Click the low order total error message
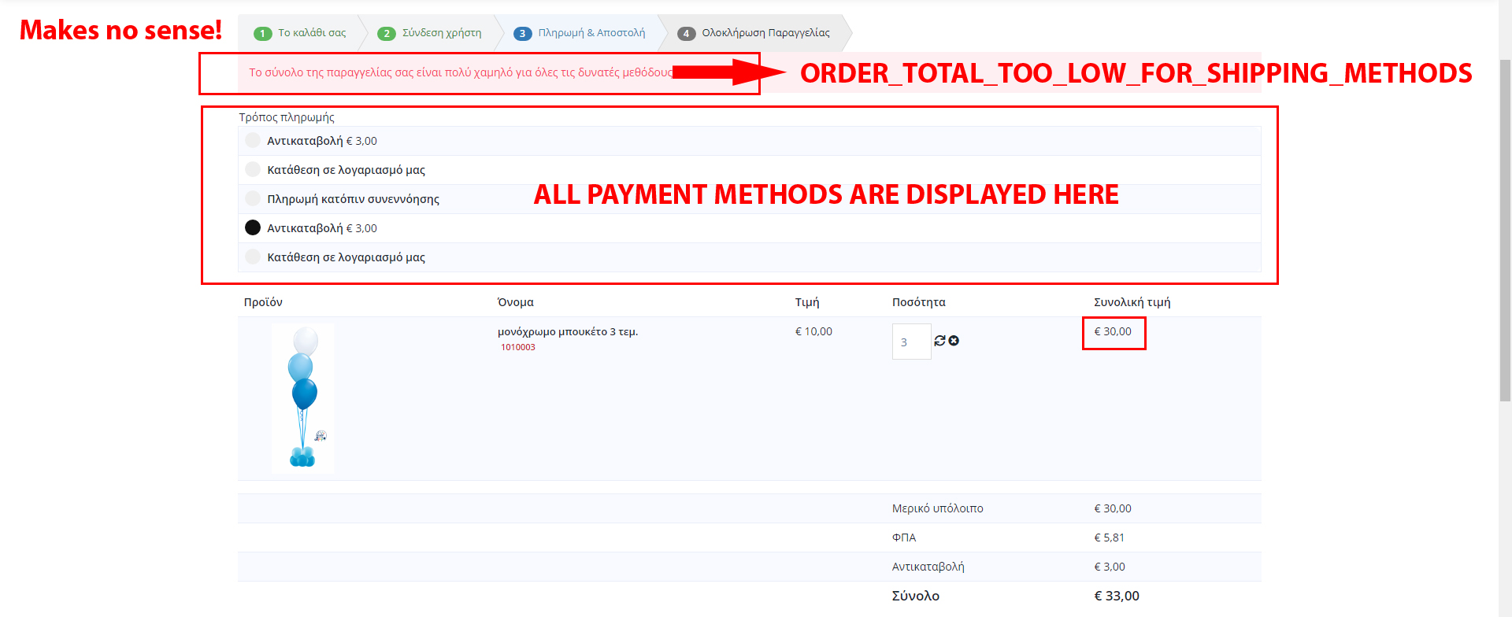The image size is (1512, 617). [461, 72]
